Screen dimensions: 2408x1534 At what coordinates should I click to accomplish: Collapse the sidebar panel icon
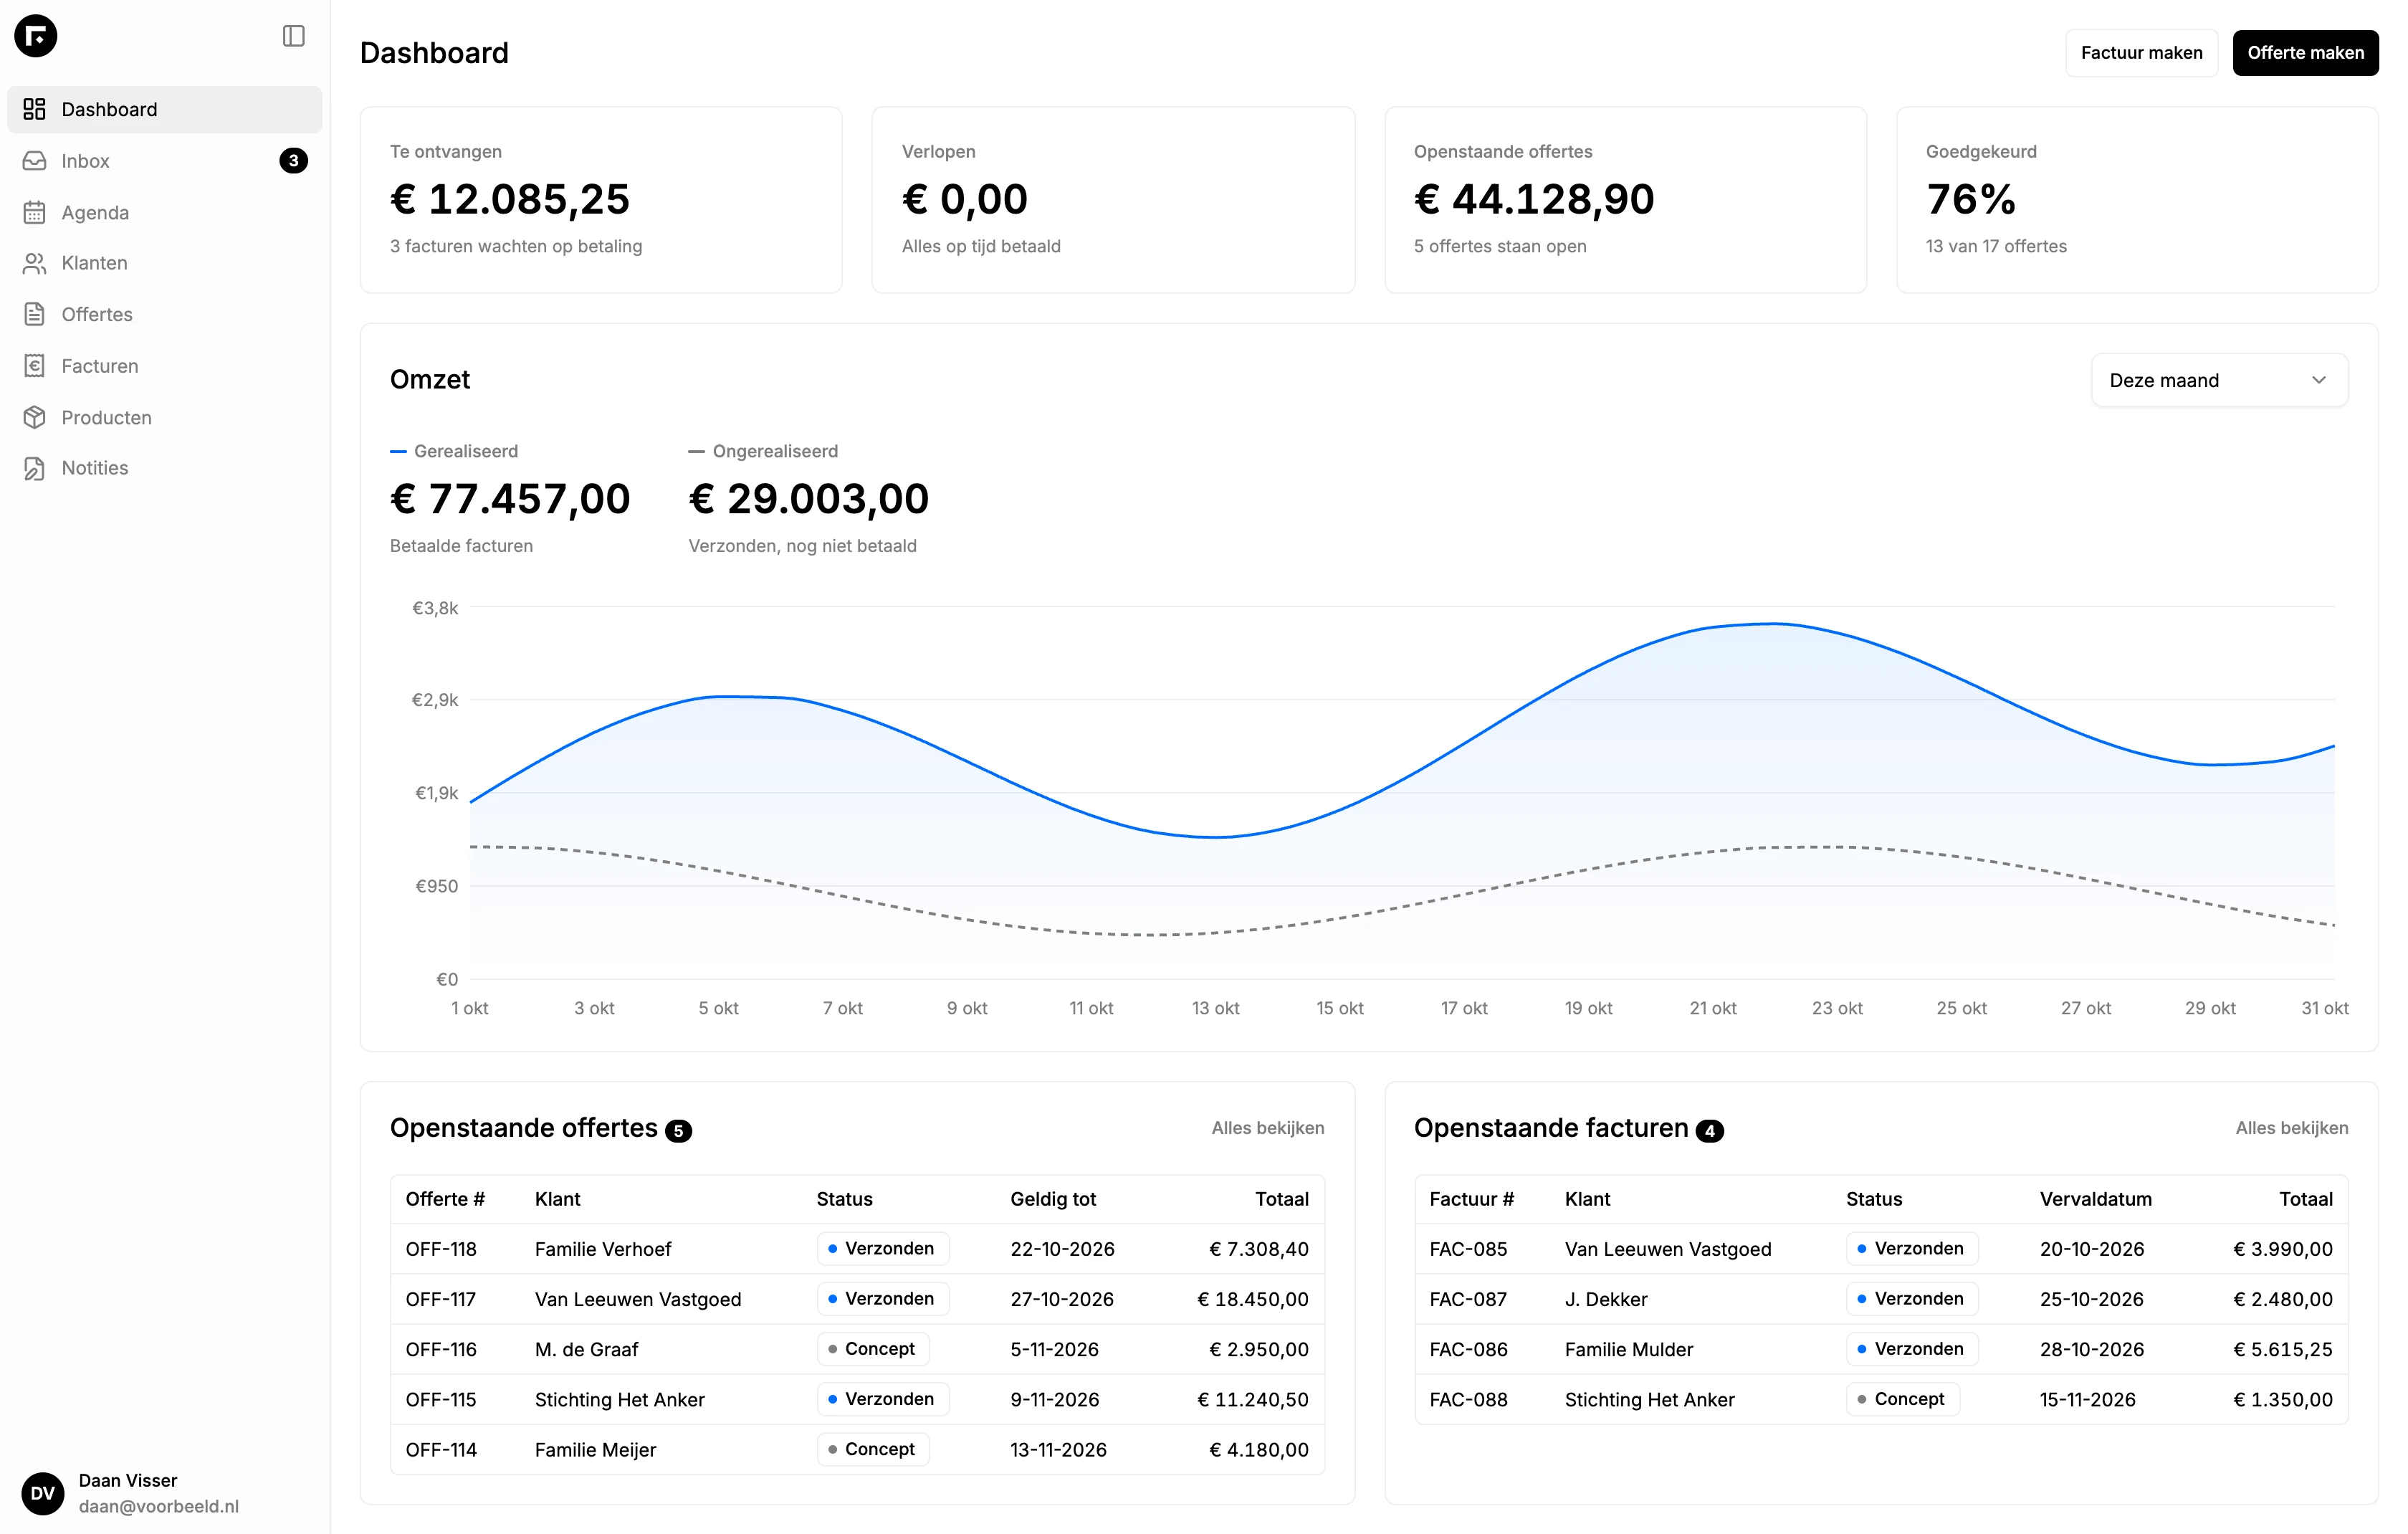[293, 36]
